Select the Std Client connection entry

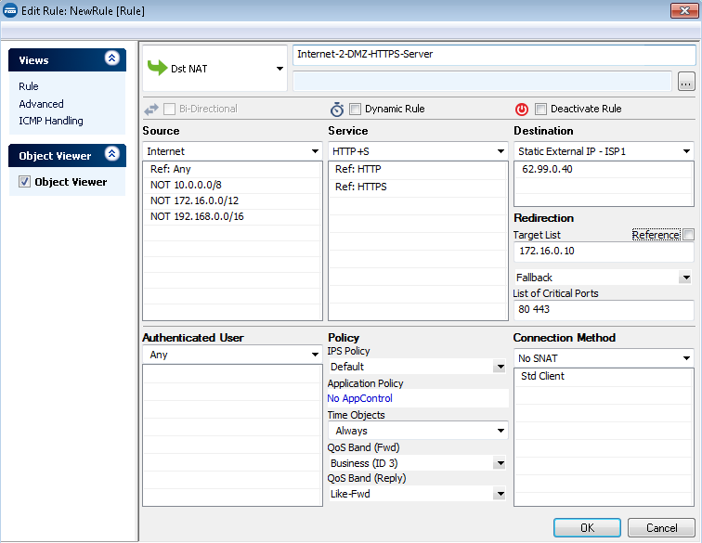tap(604, 377)
